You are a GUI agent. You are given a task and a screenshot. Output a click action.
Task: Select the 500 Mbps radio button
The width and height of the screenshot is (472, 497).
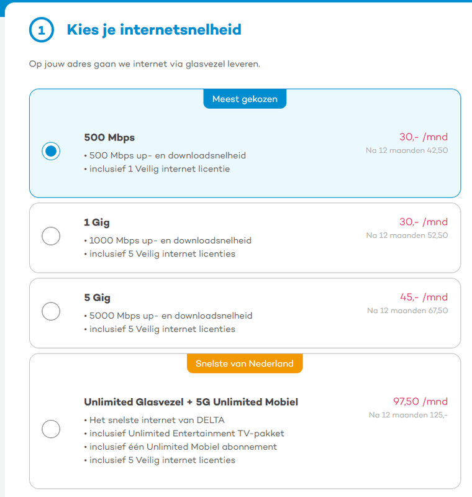[x=52, y=150]
